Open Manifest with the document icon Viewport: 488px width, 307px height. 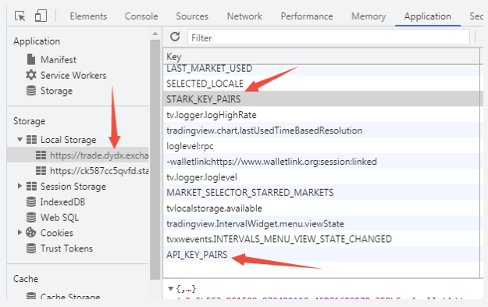[x=31, y=59]
